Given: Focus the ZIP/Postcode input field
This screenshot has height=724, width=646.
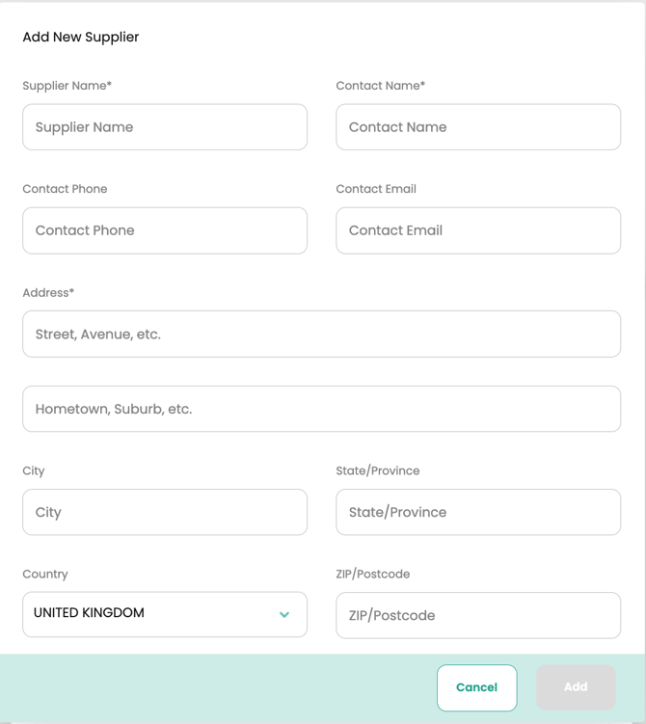Looking at the screenshot, I should (x=478, y=615).
